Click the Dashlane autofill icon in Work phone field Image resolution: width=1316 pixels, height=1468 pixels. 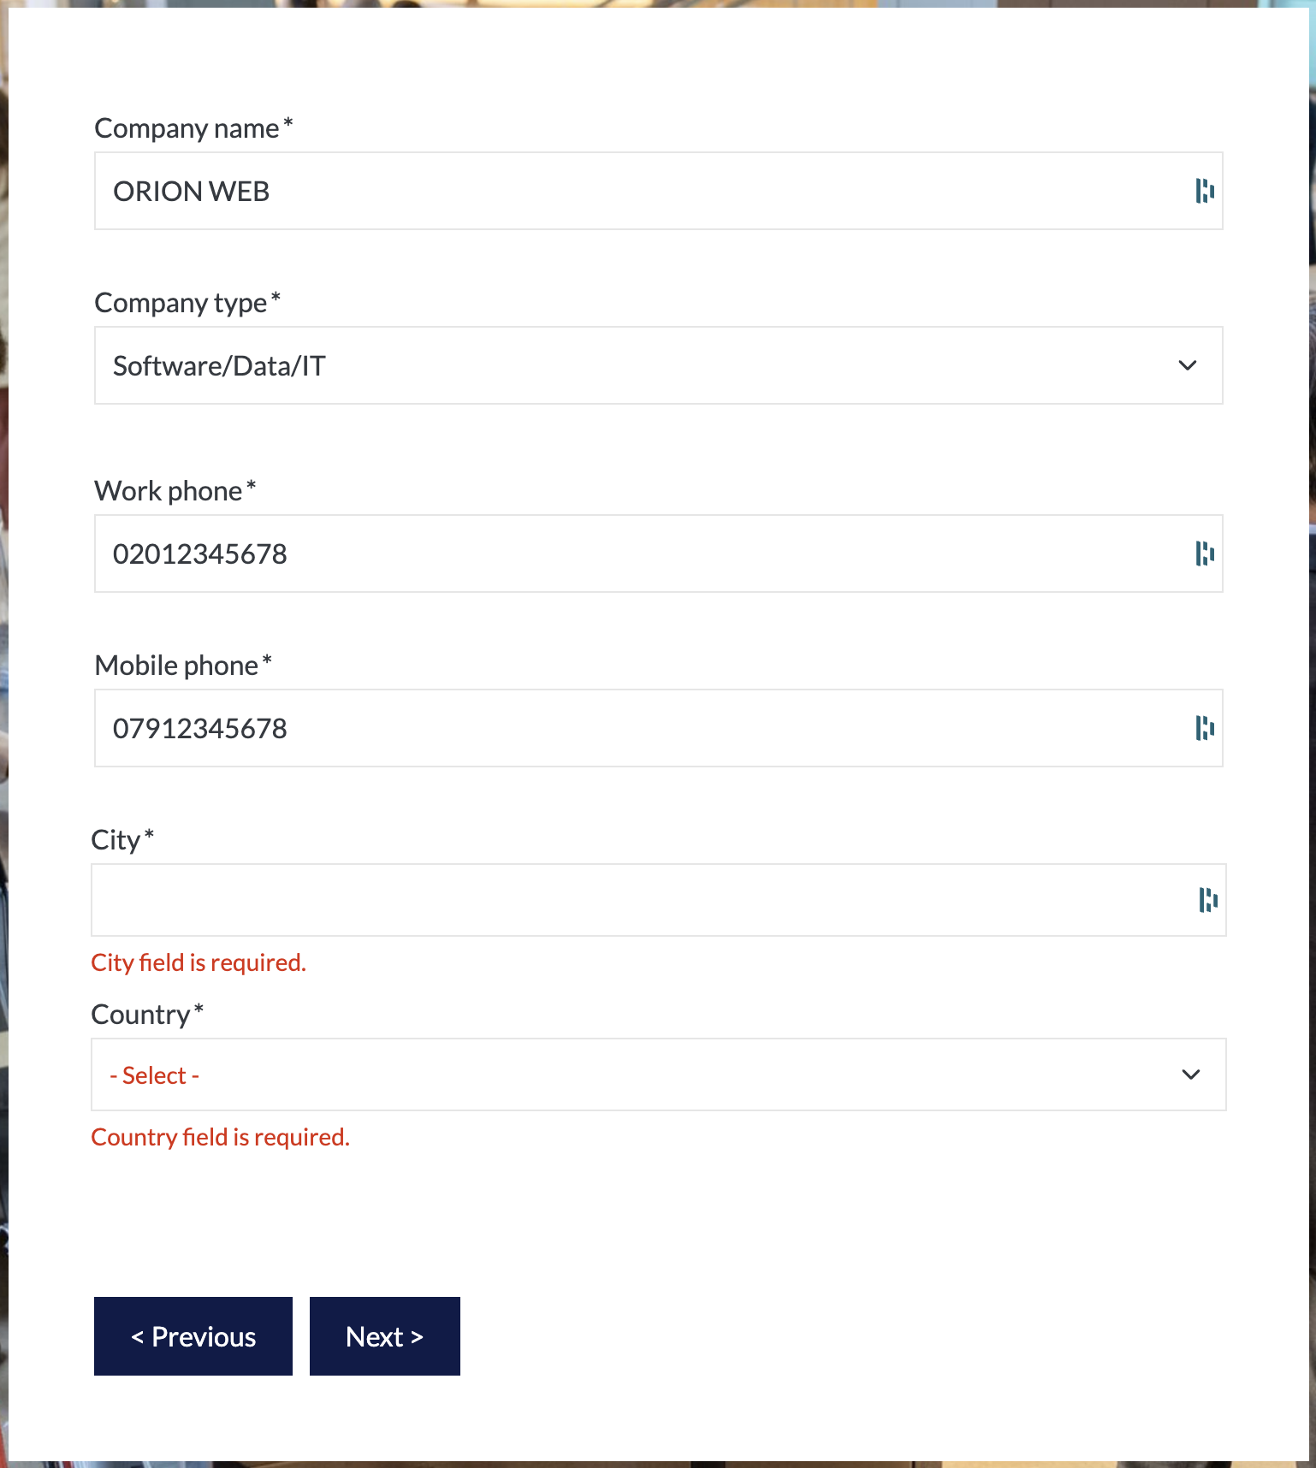(x=1205, y=553)
